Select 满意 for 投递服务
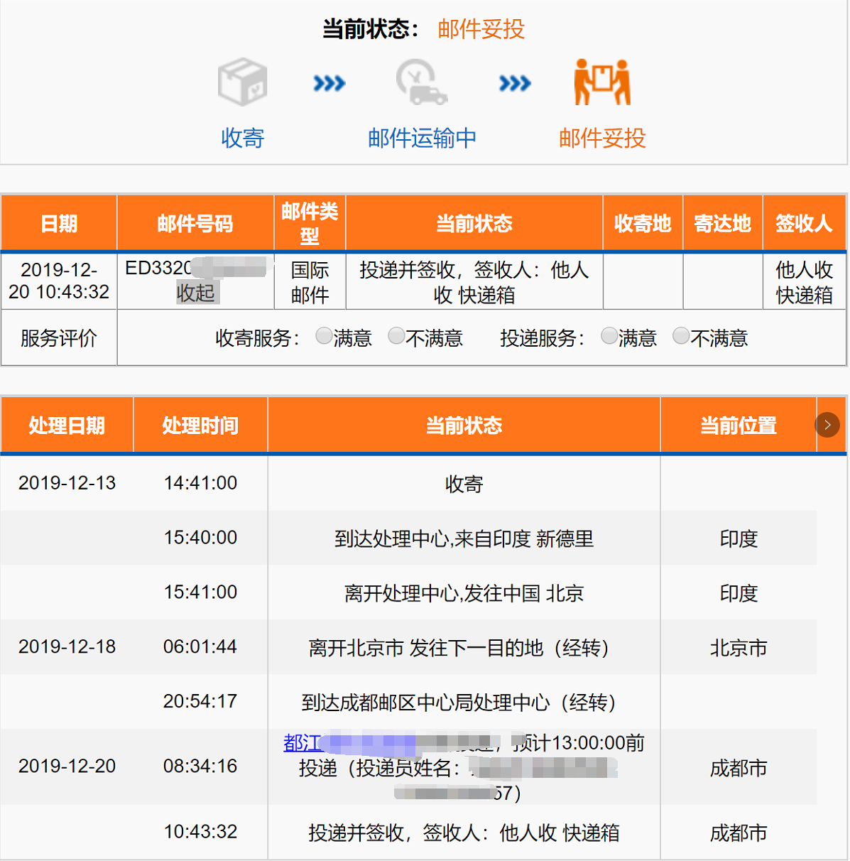The height and width of the screenshot is (861, 850). 609,336
